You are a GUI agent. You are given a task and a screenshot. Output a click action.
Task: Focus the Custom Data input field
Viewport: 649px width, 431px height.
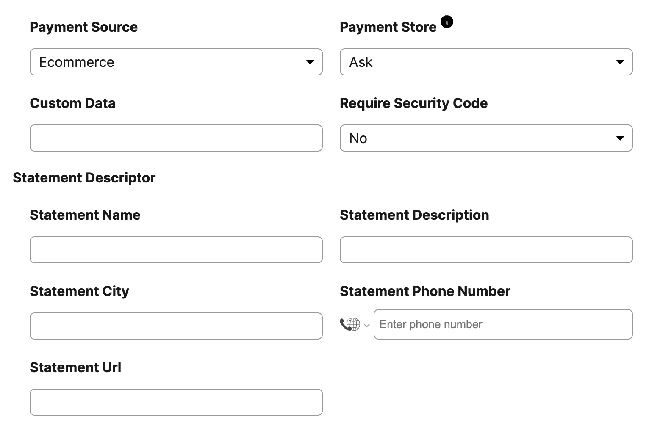[x=176, y=138]
